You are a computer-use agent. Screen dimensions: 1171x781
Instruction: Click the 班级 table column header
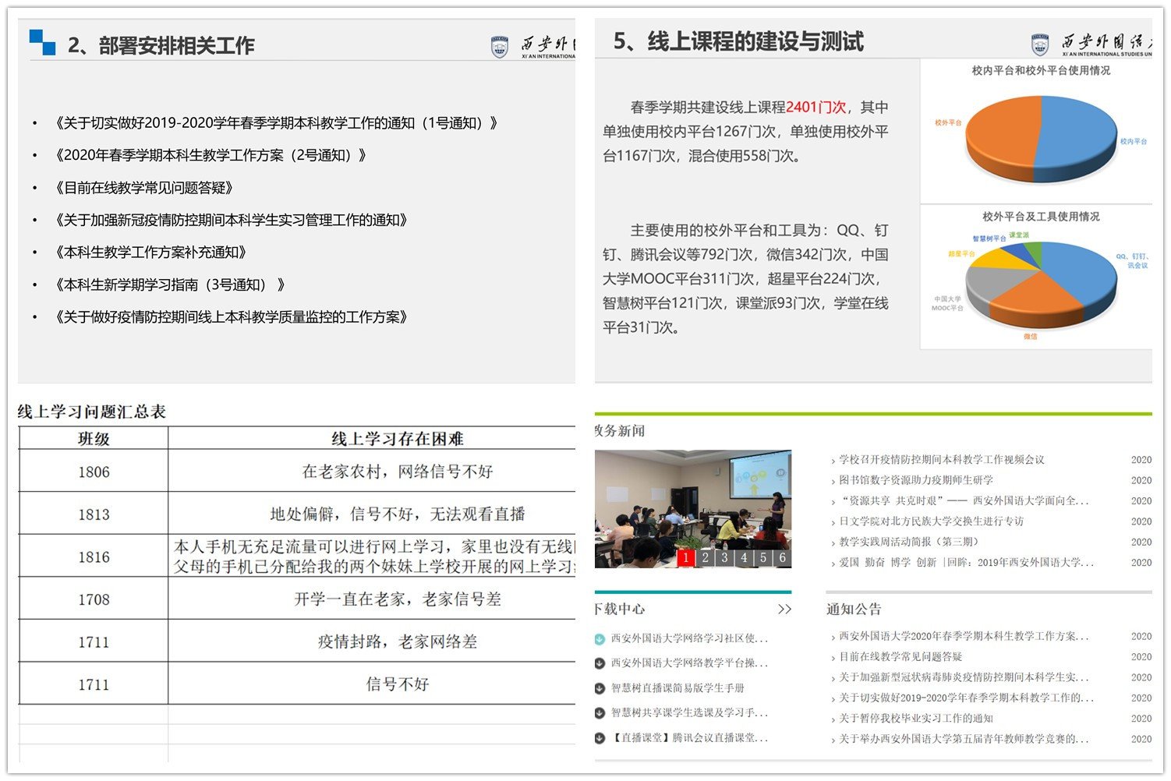pos(94,439)
